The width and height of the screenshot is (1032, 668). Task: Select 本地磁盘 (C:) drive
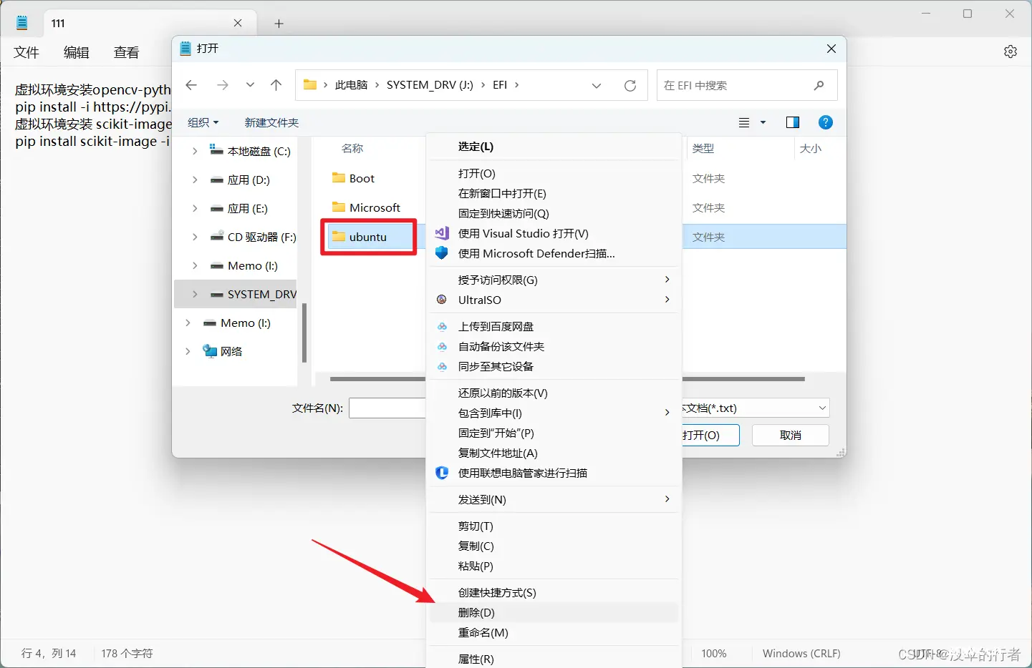[x=250, y=151]
